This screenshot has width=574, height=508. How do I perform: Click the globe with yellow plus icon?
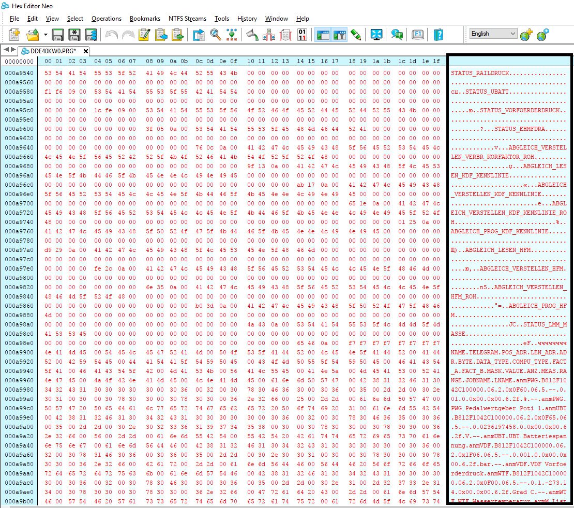click(x=526, y=35)
